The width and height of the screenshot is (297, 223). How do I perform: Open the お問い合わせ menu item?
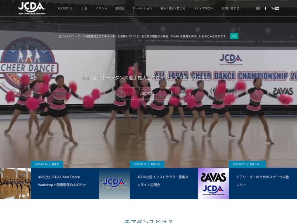(231, 8)
